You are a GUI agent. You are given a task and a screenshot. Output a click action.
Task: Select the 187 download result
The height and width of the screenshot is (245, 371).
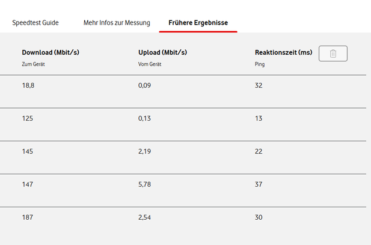click(27, 217)
